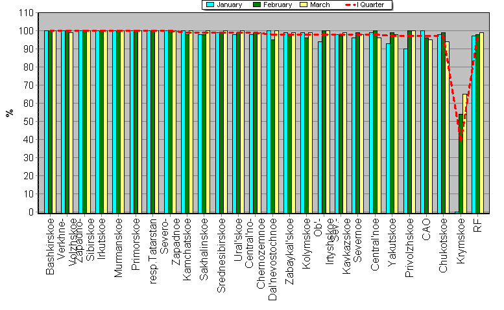
Task: Click the Krymskoe axis label
Action: click(x=461, y=241)
